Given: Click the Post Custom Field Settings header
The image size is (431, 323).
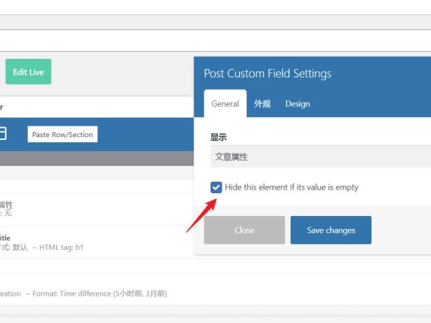Looking at the screenshot, I should click(267, 73).
